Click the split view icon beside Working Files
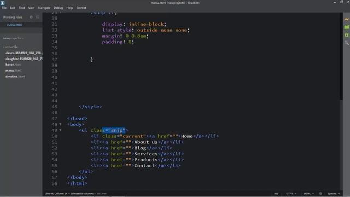Screen dimensions: 350x197 [38, 17]
